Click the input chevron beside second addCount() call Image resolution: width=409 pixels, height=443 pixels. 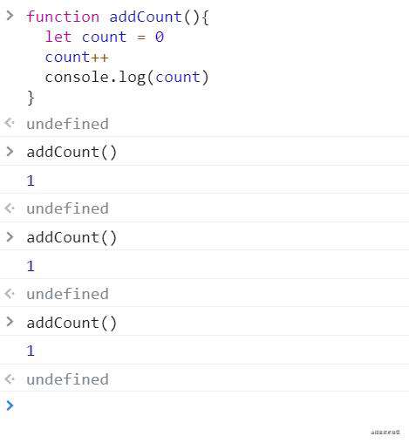click(x=10, y=236)
